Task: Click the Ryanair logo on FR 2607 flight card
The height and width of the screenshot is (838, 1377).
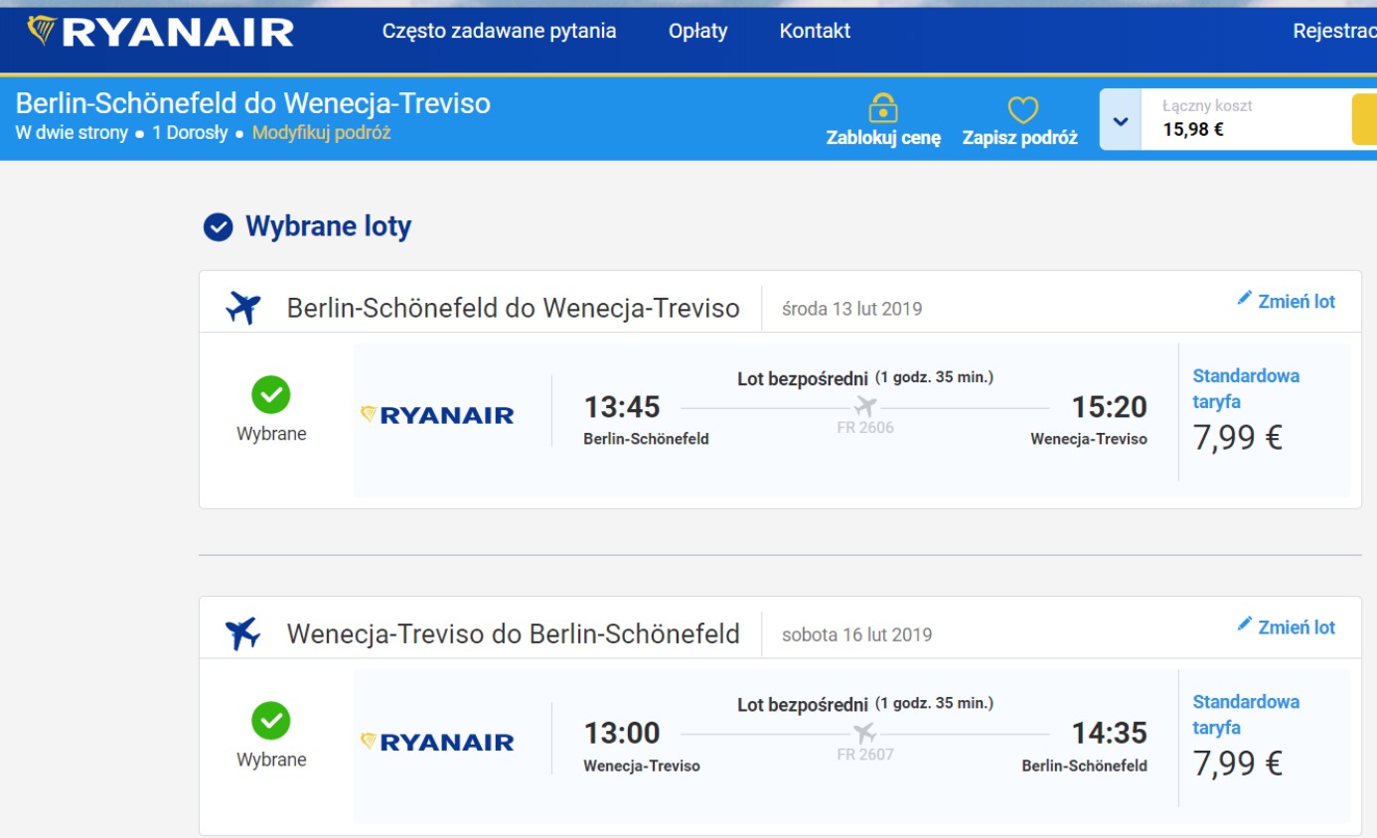Action: pos(437,742)
